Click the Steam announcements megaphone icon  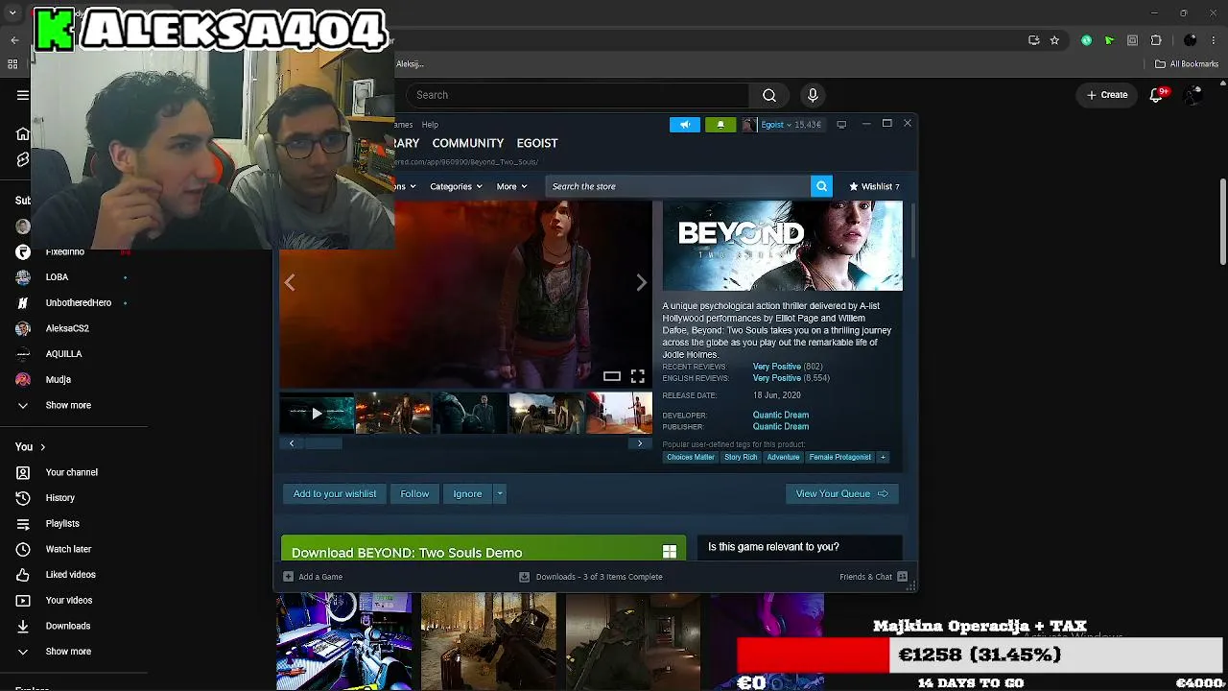pyautogui.click(x=685, y=125)
